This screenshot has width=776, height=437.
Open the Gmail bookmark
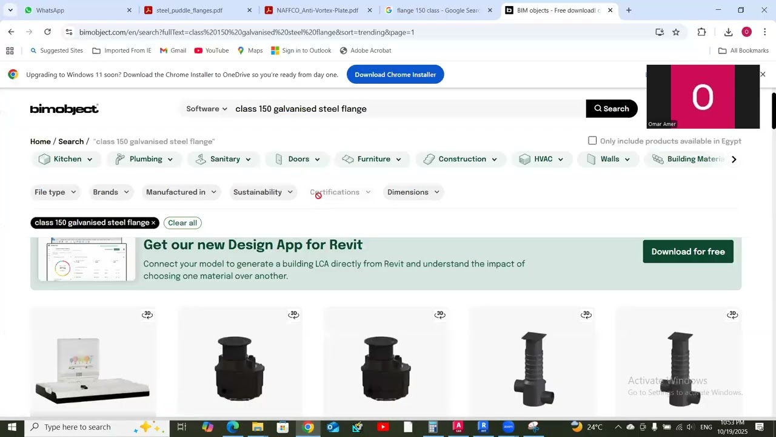click(x=173, y=51)
